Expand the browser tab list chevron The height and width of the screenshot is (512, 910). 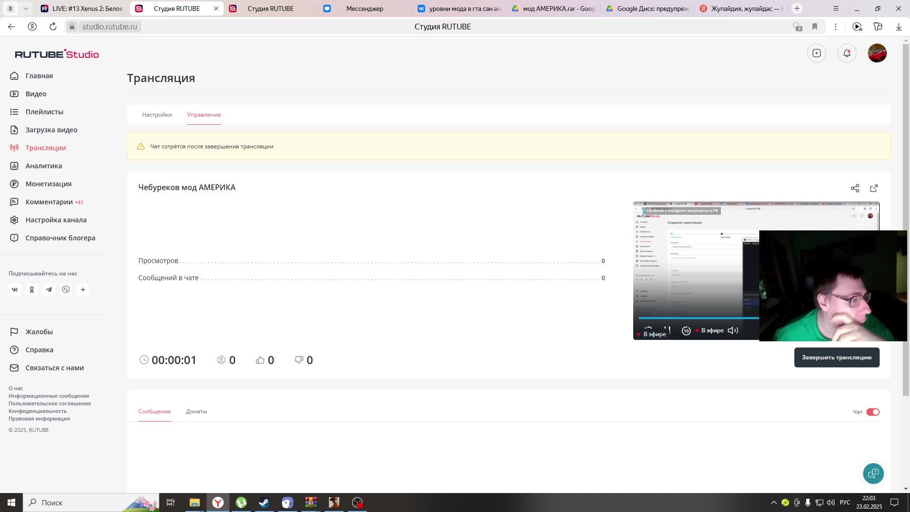pyautogui.click(x=26, y=9)
